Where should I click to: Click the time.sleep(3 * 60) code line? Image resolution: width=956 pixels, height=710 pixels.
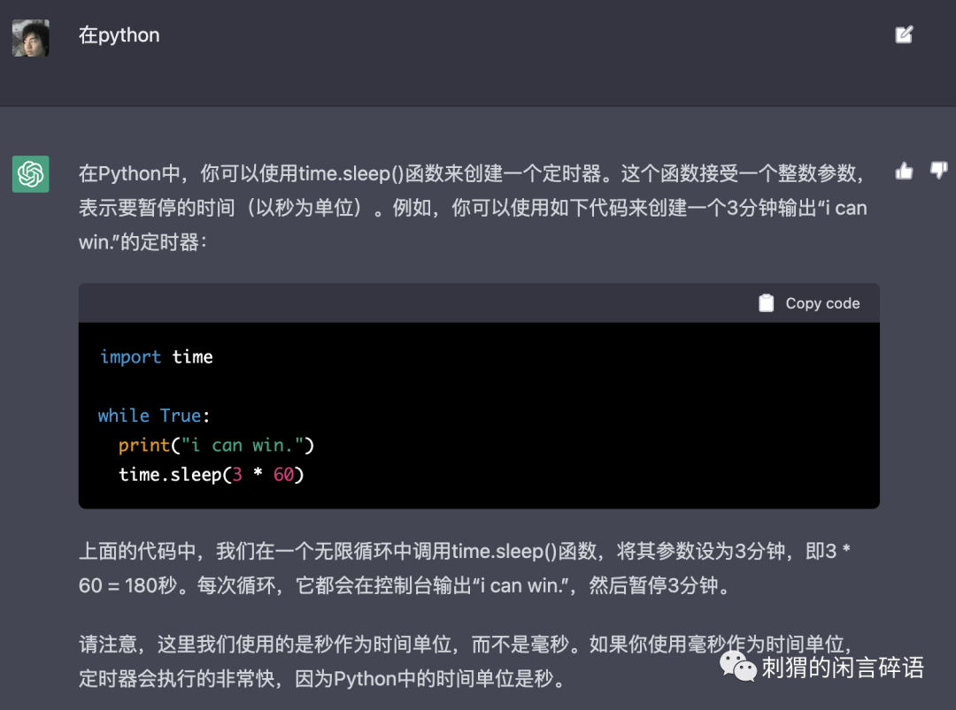[x=212, y=475]
